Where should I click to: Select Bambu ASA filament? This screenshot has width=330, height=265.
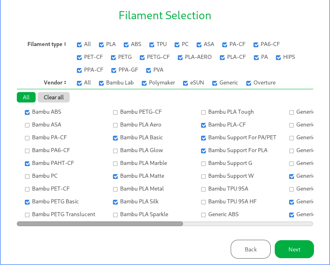27,125
